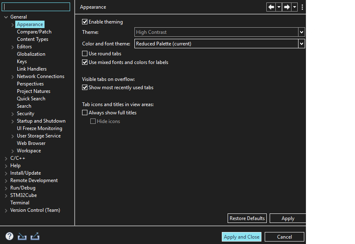Click the export preferences icon
The image size is (355, 244).
35,236
